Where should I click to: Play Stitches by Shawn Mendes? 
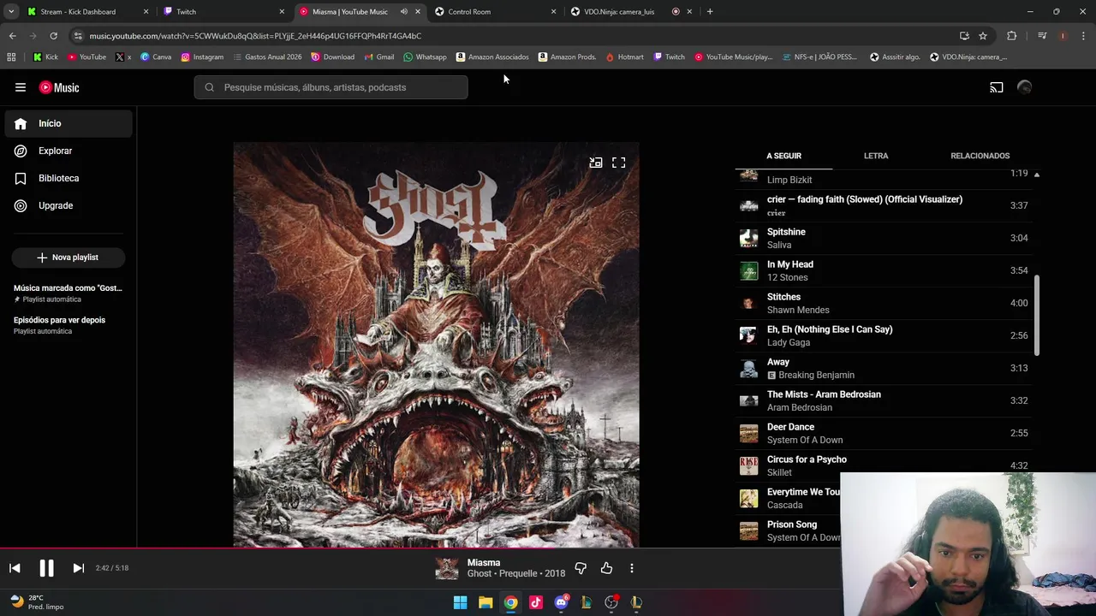click(885, 303)
